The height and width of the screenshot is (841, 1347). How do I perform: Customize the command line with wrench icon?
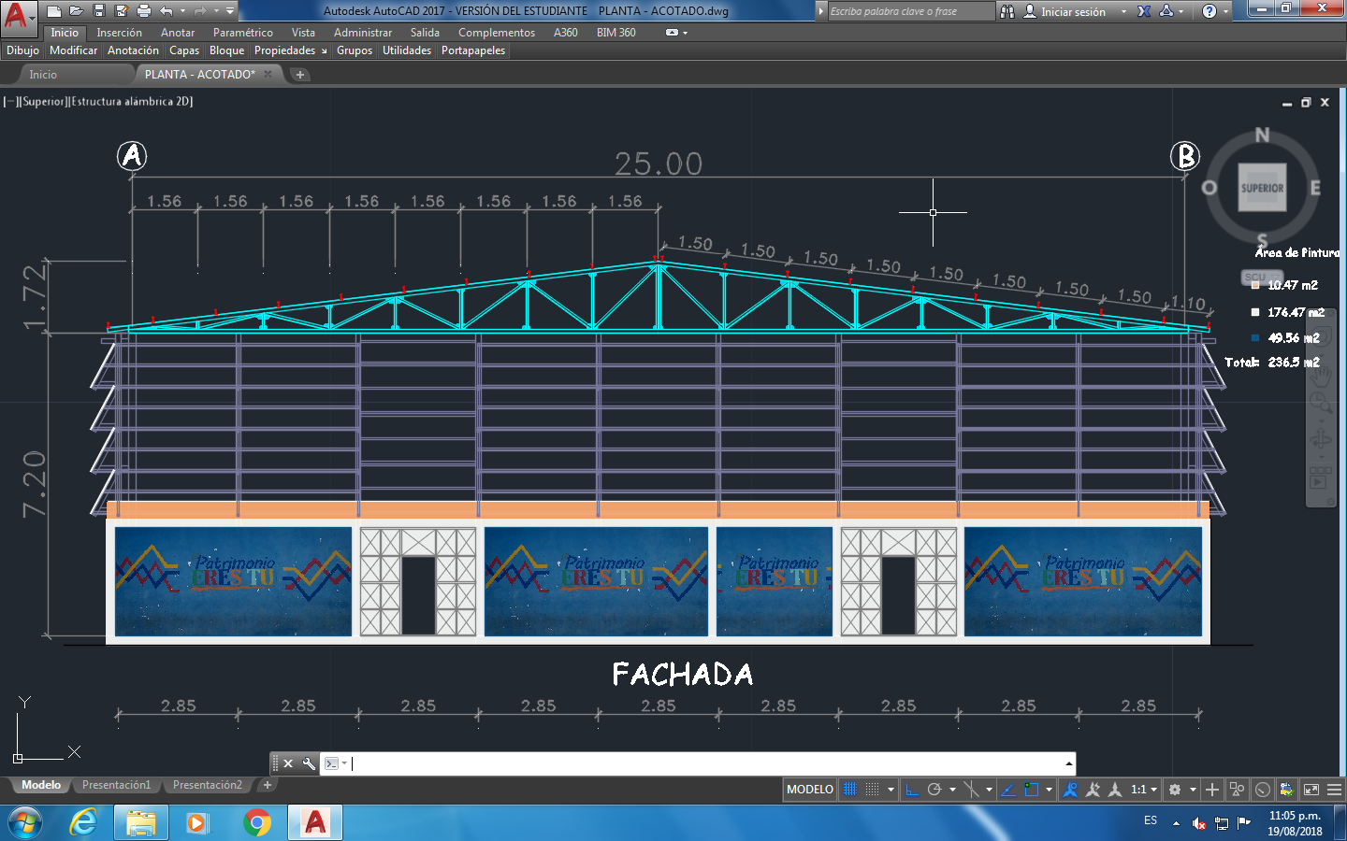[309, 763]
